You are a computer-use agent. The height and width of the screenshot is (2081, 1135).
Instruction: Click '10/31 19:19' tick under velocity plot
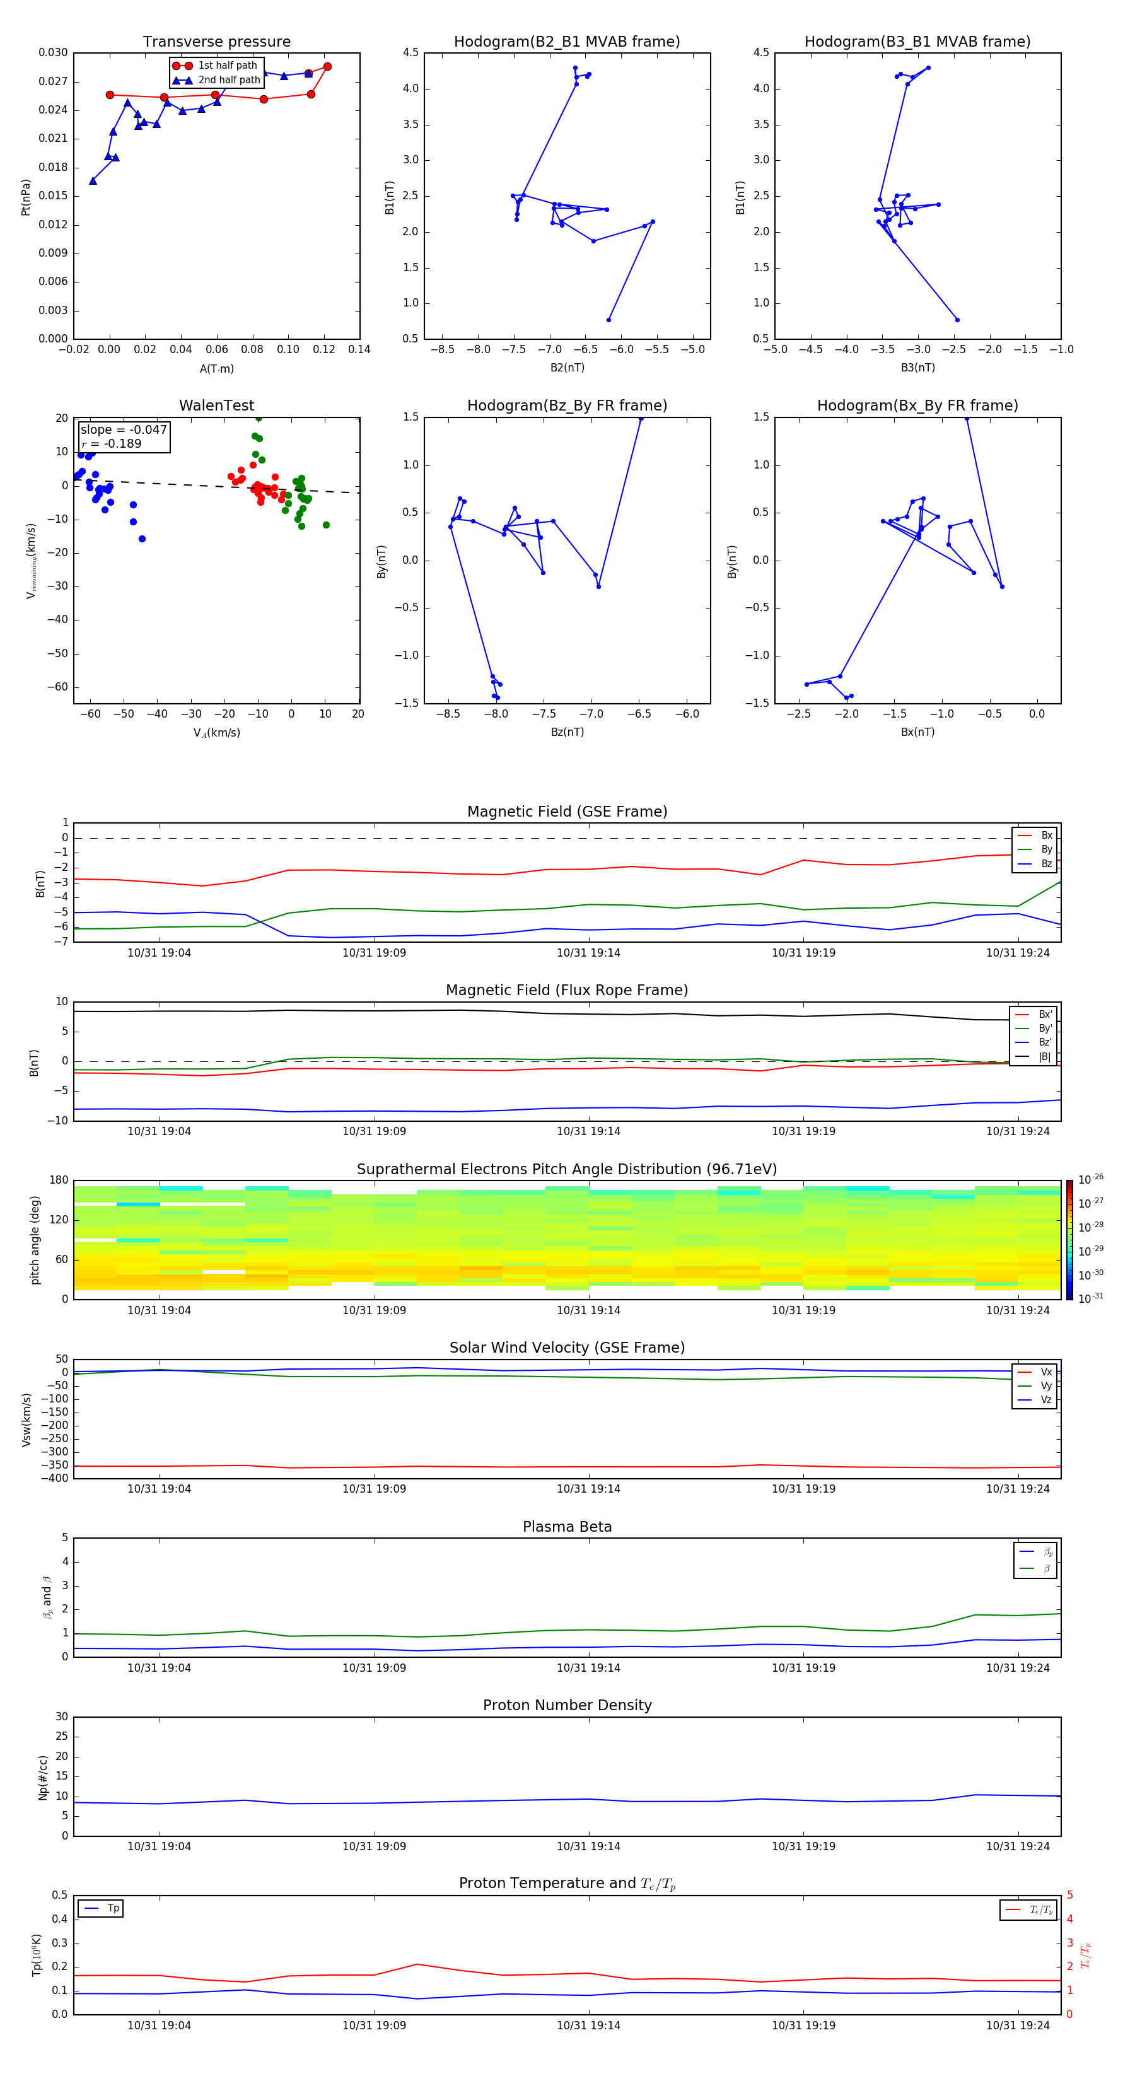coord(803,1489)
